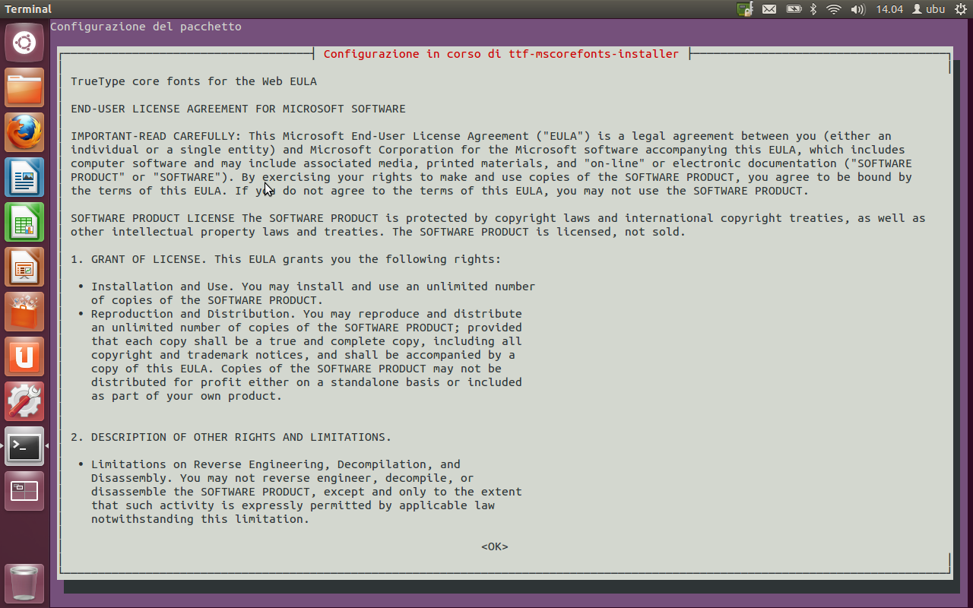Image resolution: width=973 pixels, height=608 pixels.
Task: Open LibreOffice Impress from the launcher
Action: 24,267
